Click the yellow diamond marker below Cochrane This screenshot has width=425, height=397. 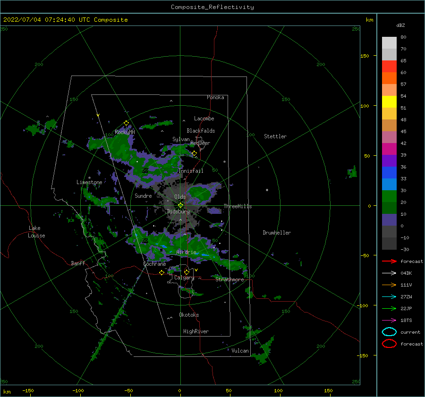pyautogui.click(x=161, y=272)
